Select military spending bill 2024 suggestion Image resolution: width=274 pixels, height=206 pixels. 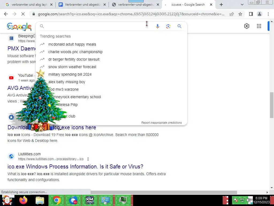pos(70,75)
